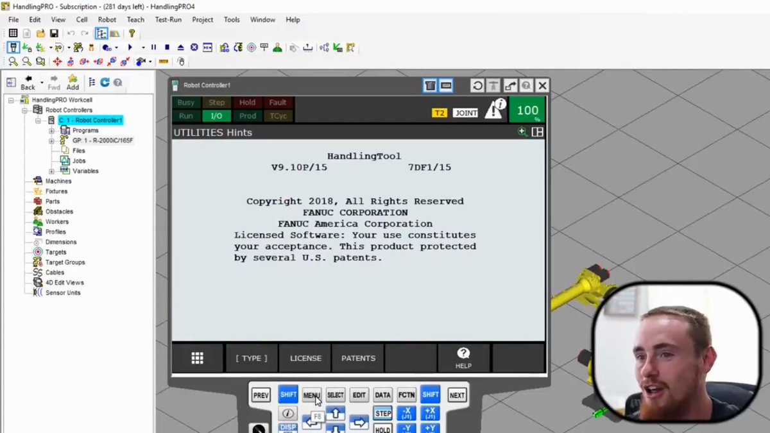This screenshot has width=770, height=433.
Task: Click the grid menu softkey on pendant
Action: point(198,358)
